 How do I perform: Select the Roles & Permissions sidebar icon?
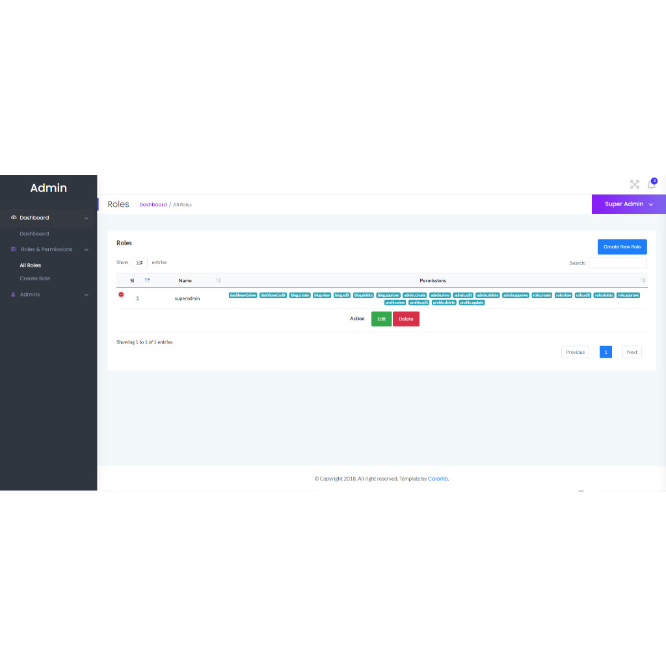[13, 249]
